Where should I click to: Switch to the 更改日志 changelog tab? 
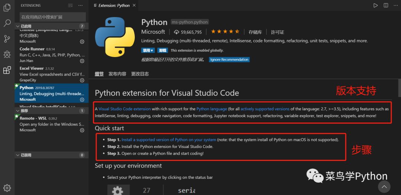click(x=140, y=74)
